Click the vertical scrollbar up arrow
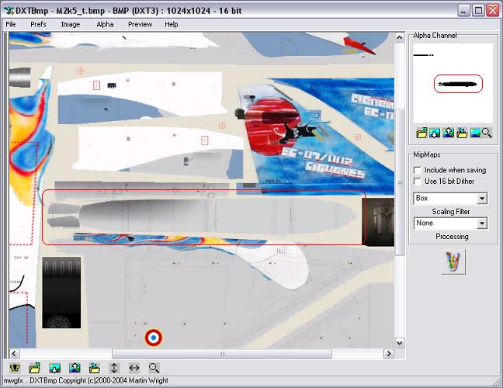This screenshot has width=503, height=388. click(400, 37)
